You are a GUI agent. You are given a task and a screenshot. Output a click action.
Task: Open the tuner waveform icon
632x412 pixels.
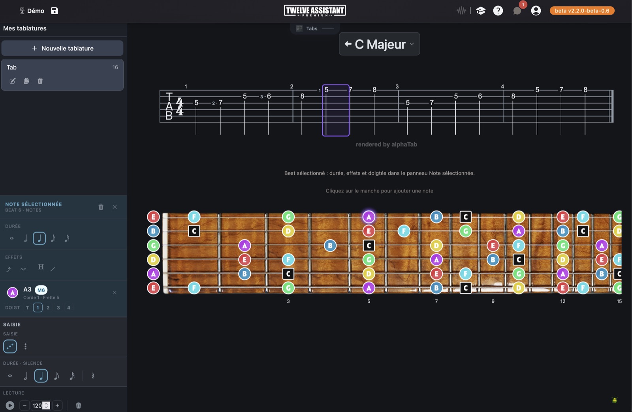(461, 11)
